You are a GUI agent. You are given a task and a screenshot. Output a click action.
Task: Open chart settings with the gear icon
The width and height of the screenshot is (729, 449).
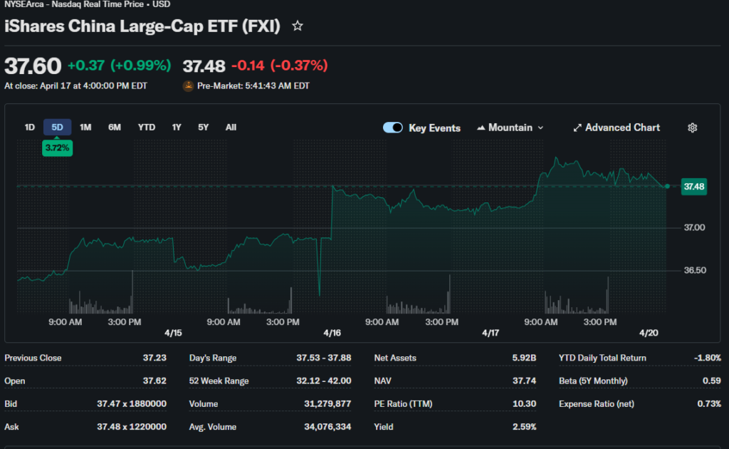click(692, 128)
